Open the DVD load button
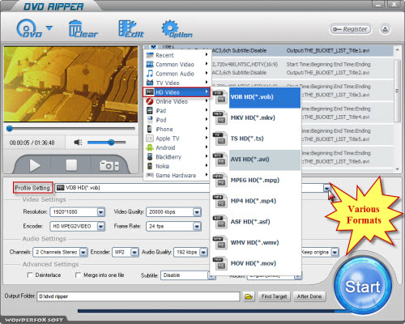The height and width of the screenshot is (324, 405). click(x=29, y=29)
